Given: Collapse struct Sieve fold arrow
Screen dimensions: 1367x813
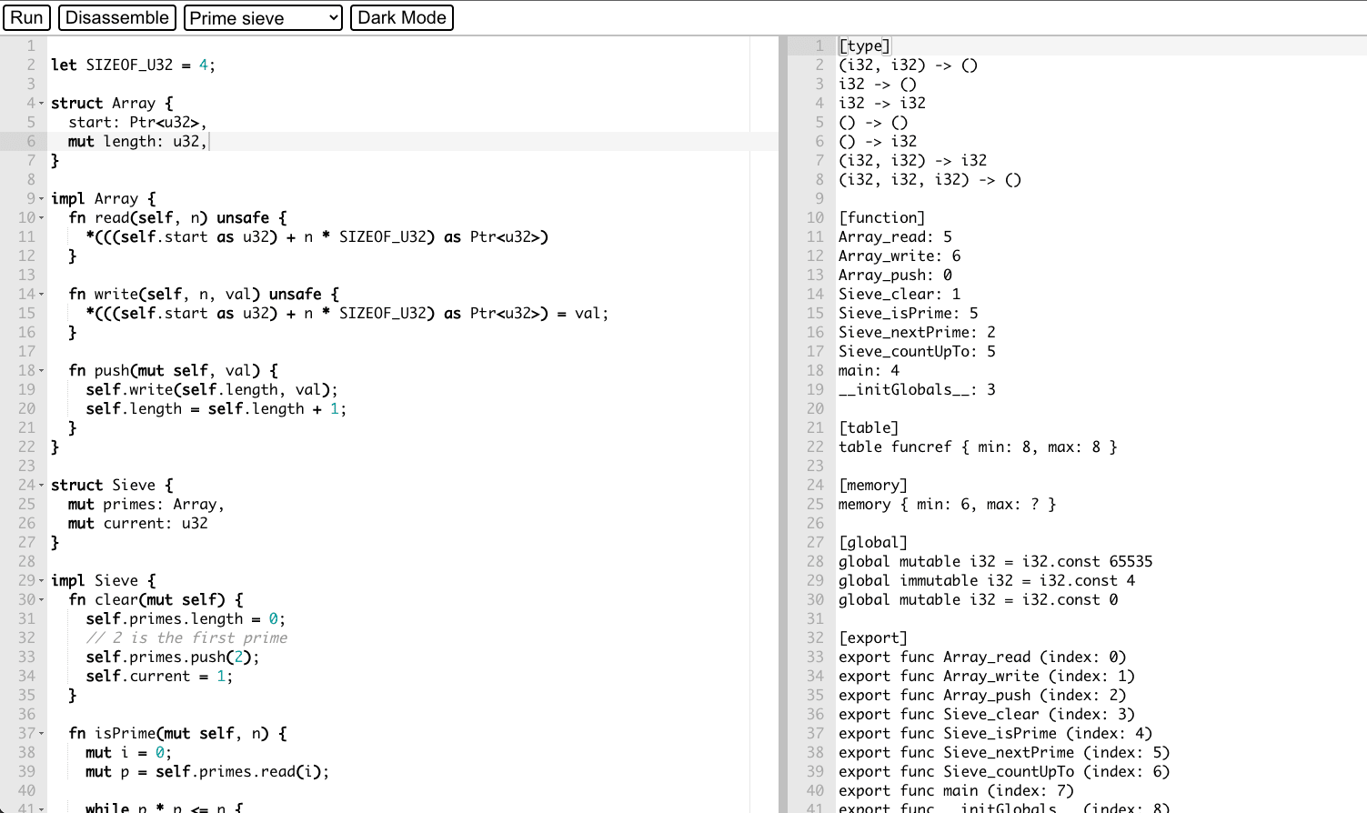Looking at the screenshot, I should (42, 486).
